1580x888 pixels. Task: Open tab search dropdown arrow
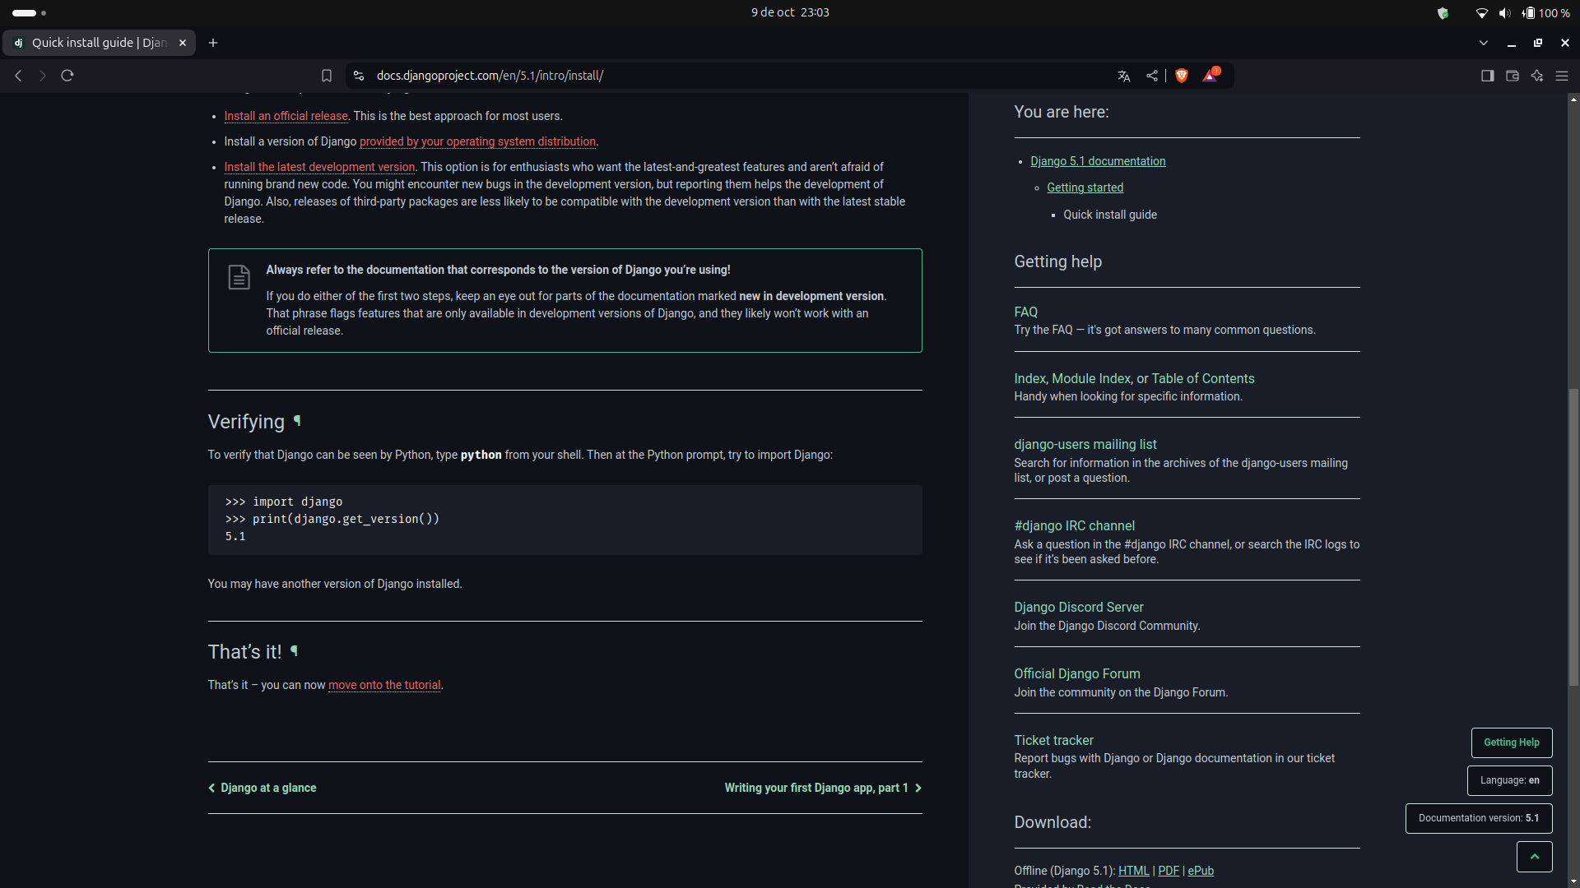point(1484,43)
